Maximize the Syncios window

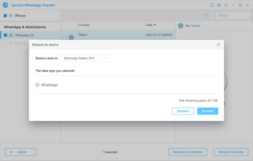pyautogui.click(x=240, y=5)
